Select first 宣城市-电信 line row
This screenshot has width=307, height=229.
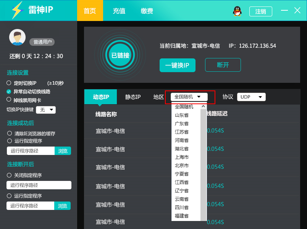[x=192, y=131]
